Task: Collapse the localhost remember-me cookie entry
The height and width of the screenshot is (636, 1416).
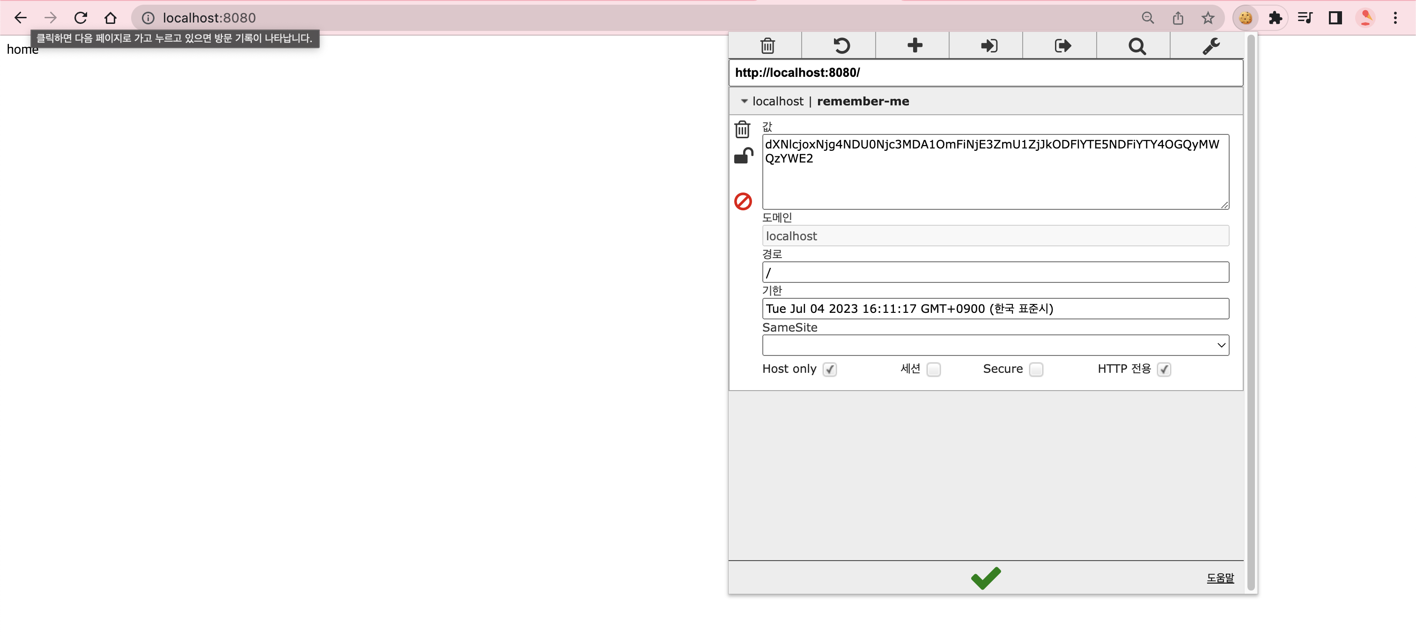Action: pyautogui.click(x=744, y=101)
